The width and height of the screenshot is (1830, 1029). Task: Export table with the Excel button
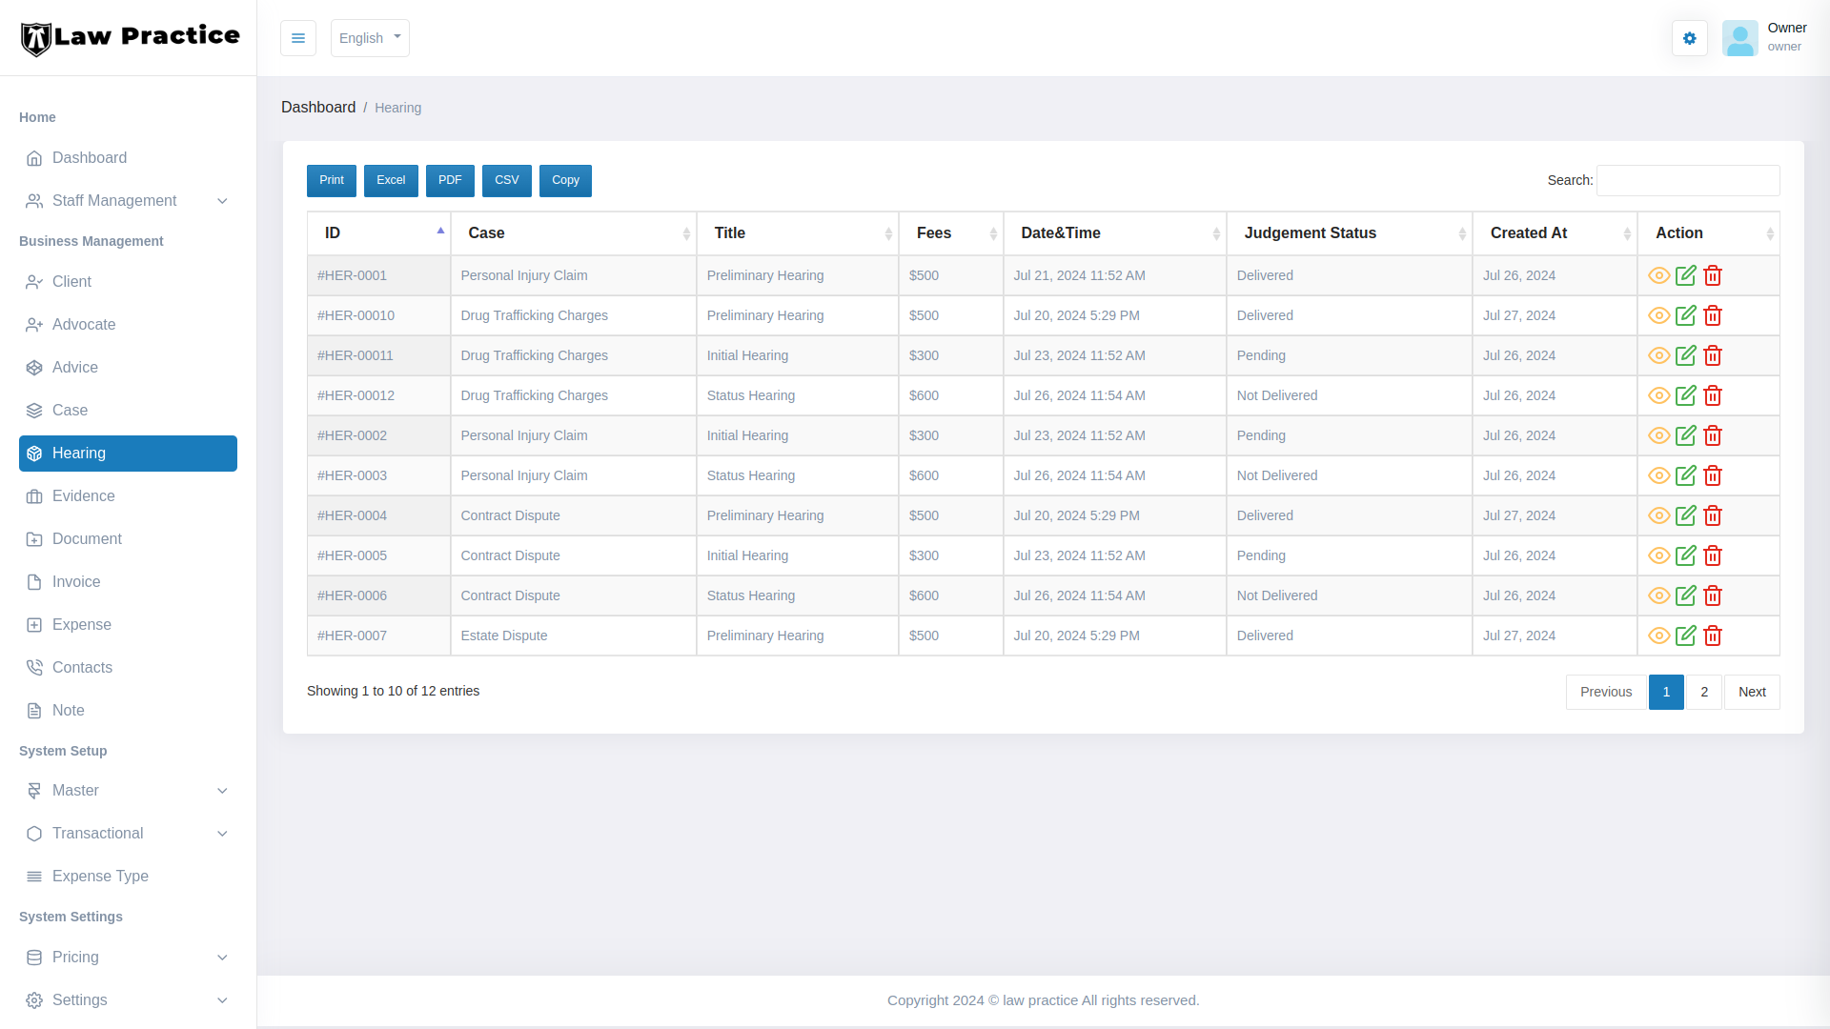click(391, 180)
